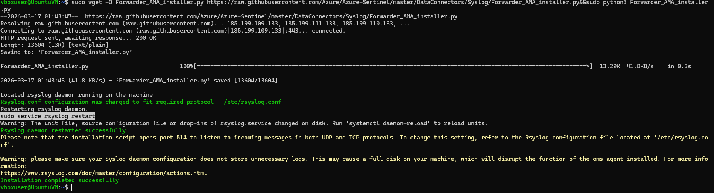Click the rsyslog.com documentation URL
The width and height of the screenshot is (714, 193).
[x=103, y=173]
